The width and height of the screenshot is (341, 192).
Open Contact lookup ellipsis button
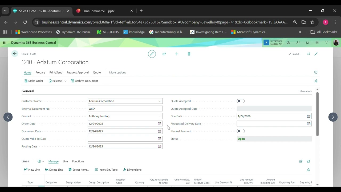[x=160, y=116]
